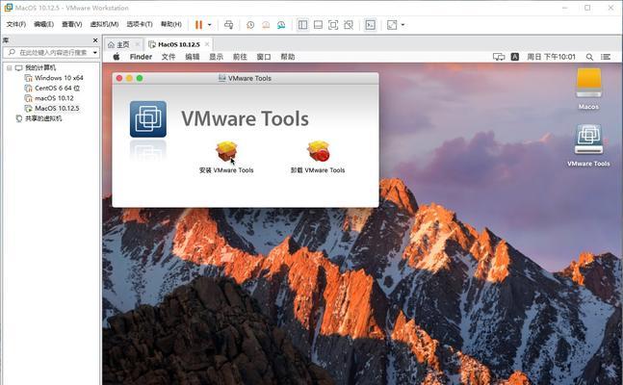
Task: Open the 选项卡(T) menu
Action: point(140,25)
